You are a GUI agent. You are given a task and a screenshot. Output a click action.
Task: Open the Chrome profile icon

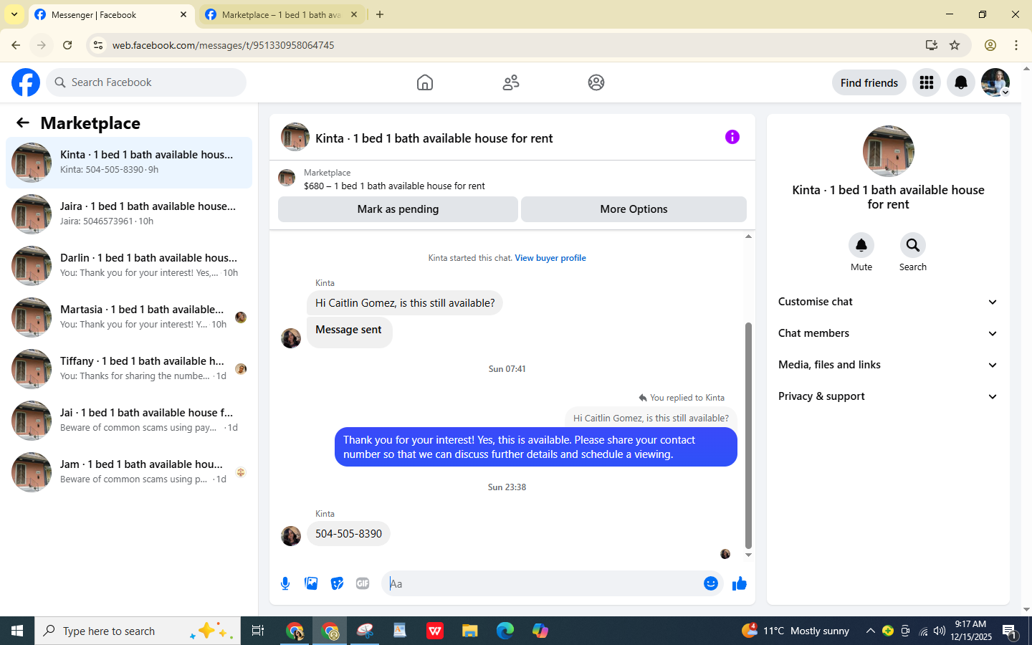pos(990,45)
